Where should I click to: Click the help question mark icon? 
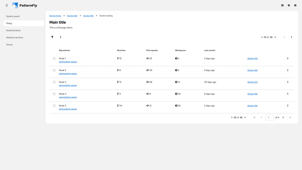pos(295,5)
